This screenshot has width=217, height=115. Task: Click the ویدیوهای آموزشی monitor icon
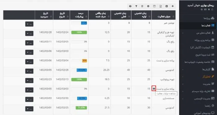(x=213, y=113)
